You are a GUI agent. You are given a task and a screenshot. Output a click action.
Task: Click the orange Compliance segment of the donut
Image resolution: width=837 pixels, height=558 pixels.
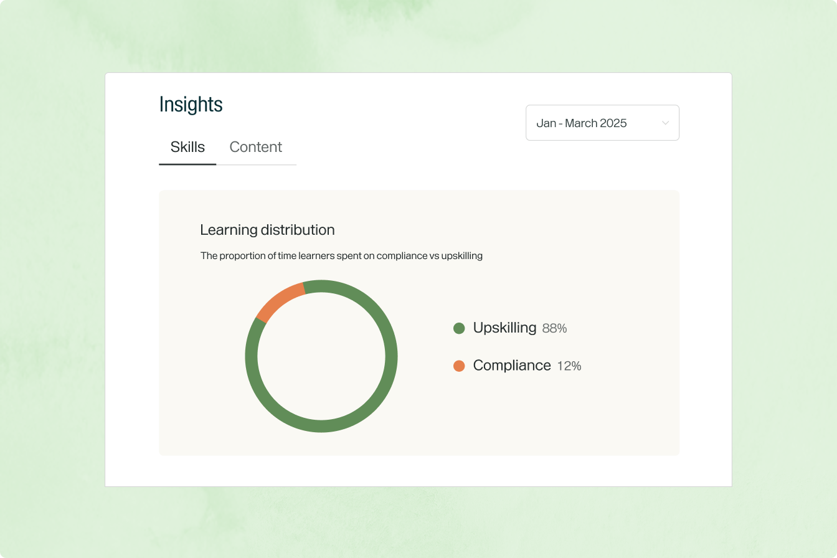(x=279, y=301)
